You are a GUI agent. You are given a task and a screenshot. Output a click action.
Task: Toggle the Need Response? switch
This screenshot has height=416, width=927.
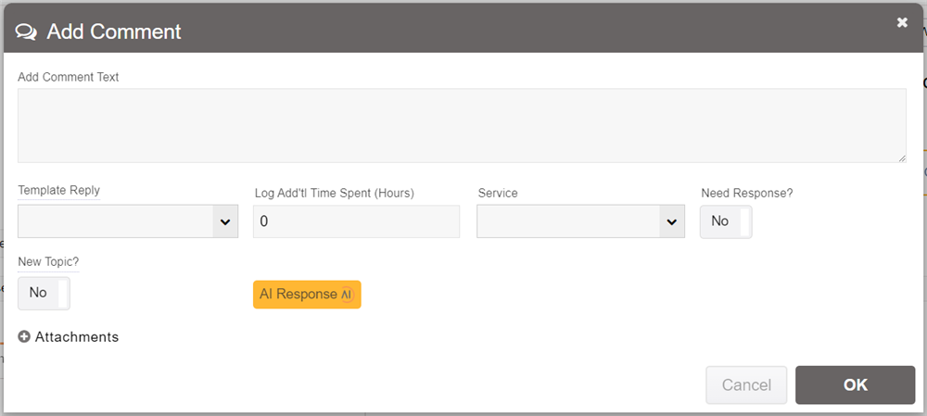[726, 221]
